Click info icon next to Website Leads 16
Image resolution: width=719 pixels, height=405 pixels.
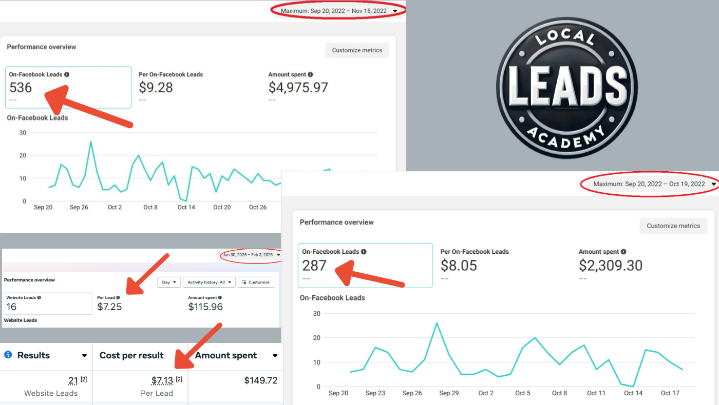pyautogui.click(x=39, y=297)
